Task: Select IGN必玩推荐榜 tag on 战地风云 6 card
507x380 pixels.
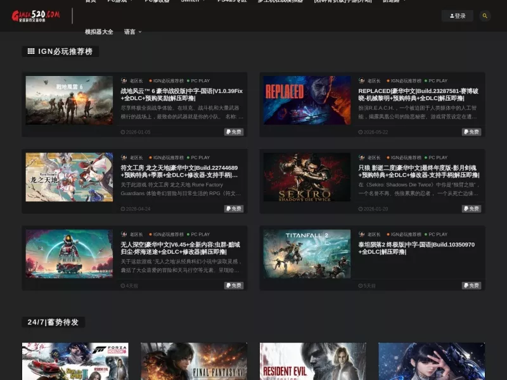Action: tap(166, 81)
